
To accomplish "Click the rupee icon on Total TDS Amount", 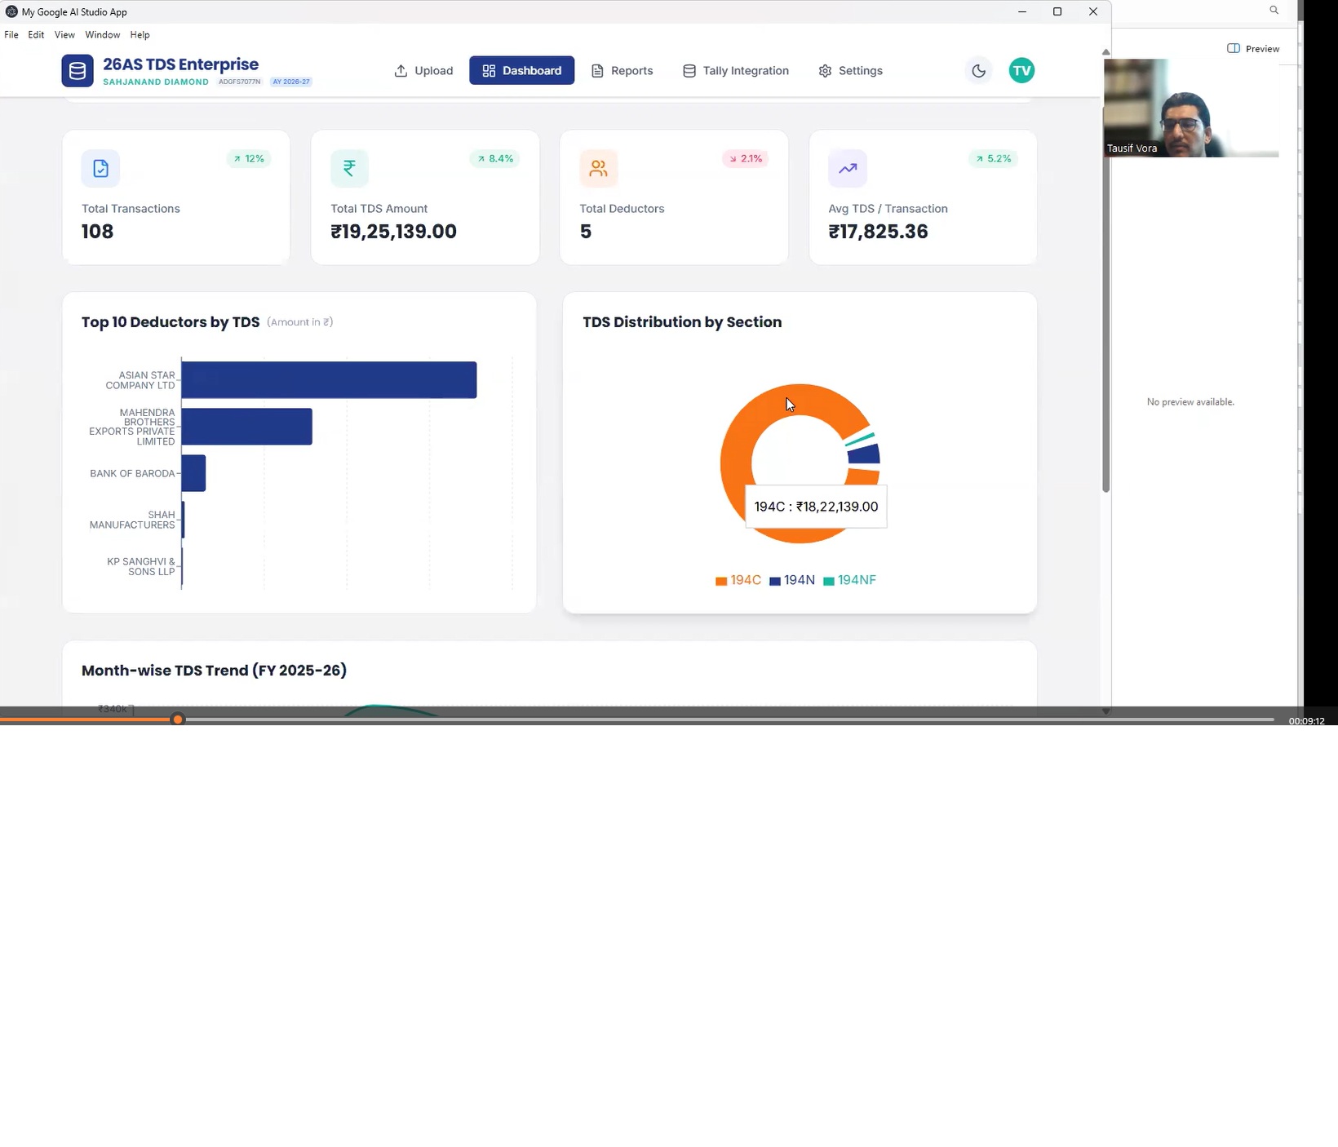I will 349,169.
